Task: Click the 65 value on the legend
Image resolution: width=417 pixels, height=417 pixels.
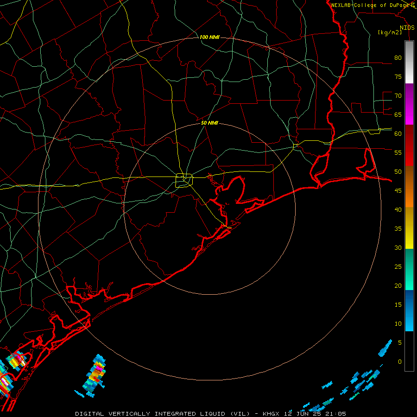Action: click(x=398, y=114)
